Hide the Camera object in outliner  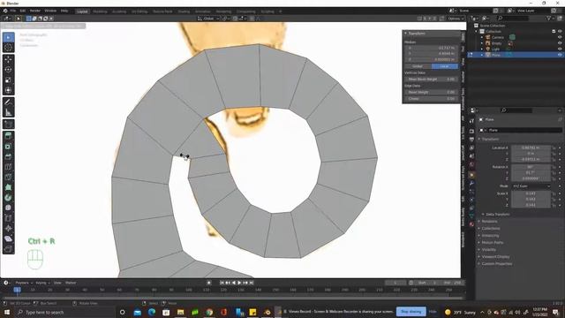pos(560,37)
